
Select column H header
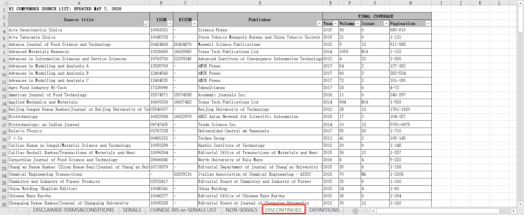[x=410, y=3]
